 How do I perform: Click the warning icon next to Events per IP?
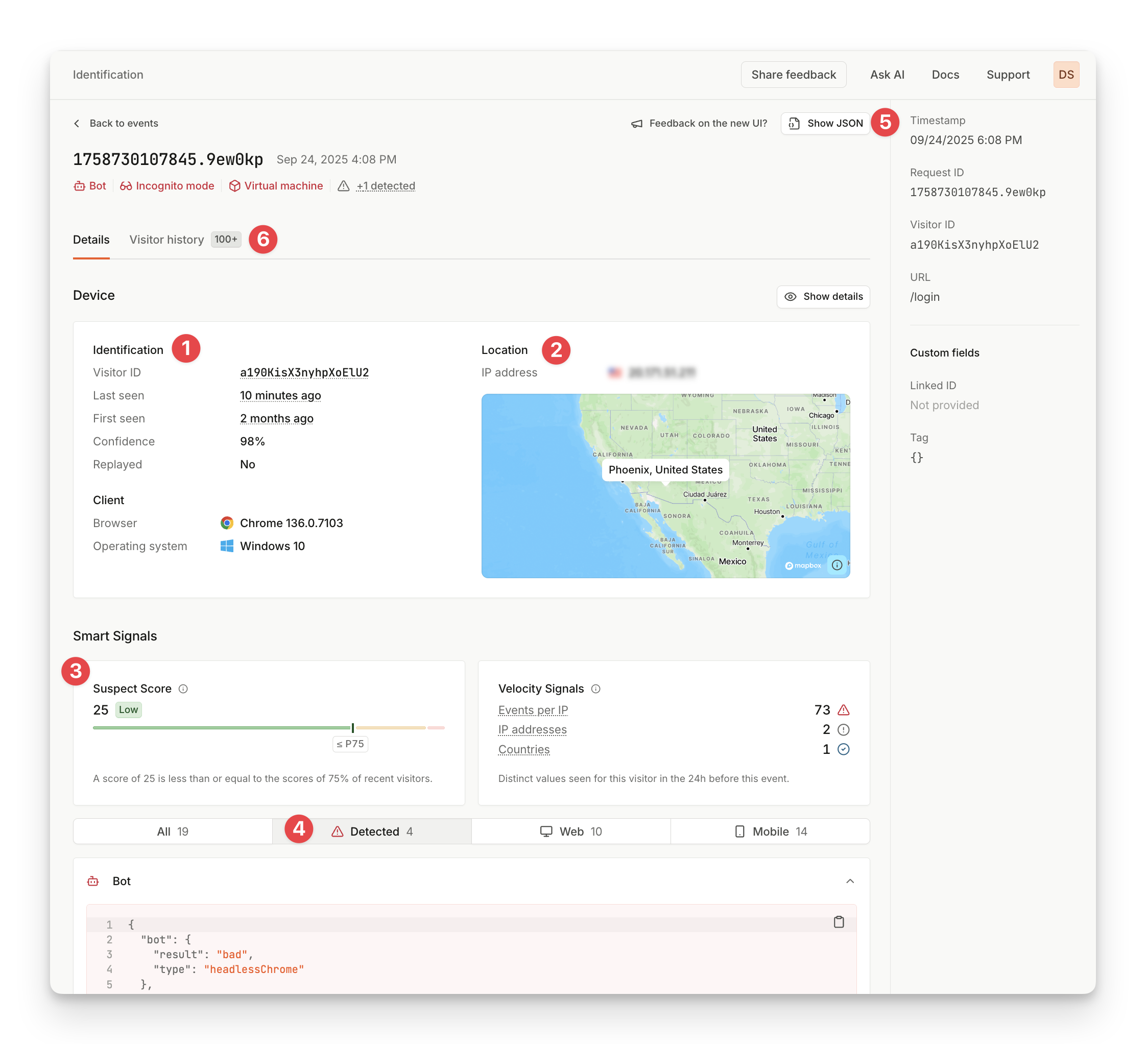click(x=844, y=709)
